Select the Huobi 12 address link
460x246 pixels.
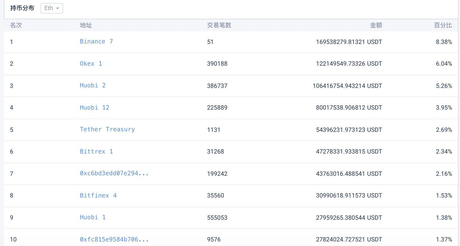pos(94,108)
